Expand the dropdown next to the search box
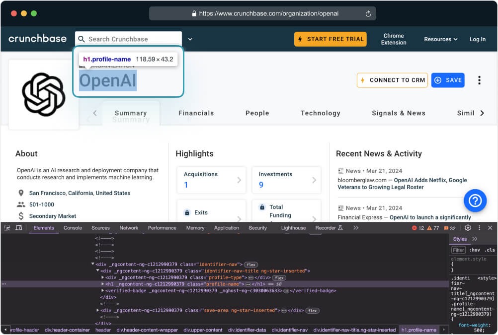This screenshot has height=335, width=498. (190, 39)
